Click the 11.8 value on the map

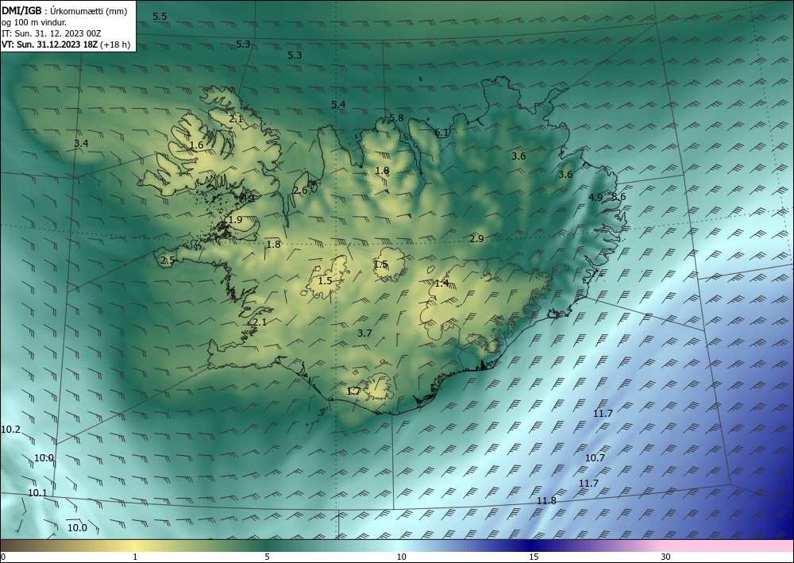[546, 501]
